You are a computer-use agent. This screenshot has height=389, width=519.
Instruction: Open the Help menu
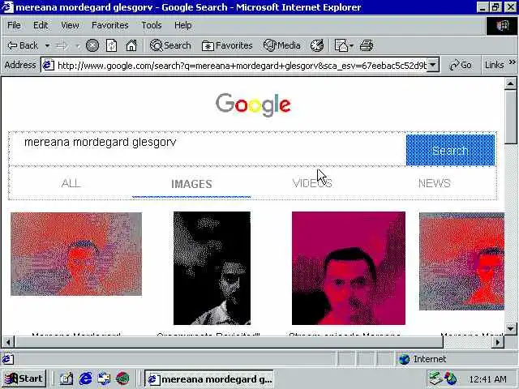click(182, 25)
